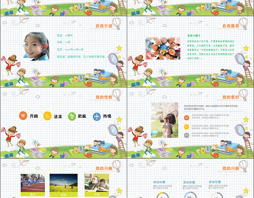
Task: Select the girl's portrait photo in 自我介绍 slide
Action: coord(36,46)
